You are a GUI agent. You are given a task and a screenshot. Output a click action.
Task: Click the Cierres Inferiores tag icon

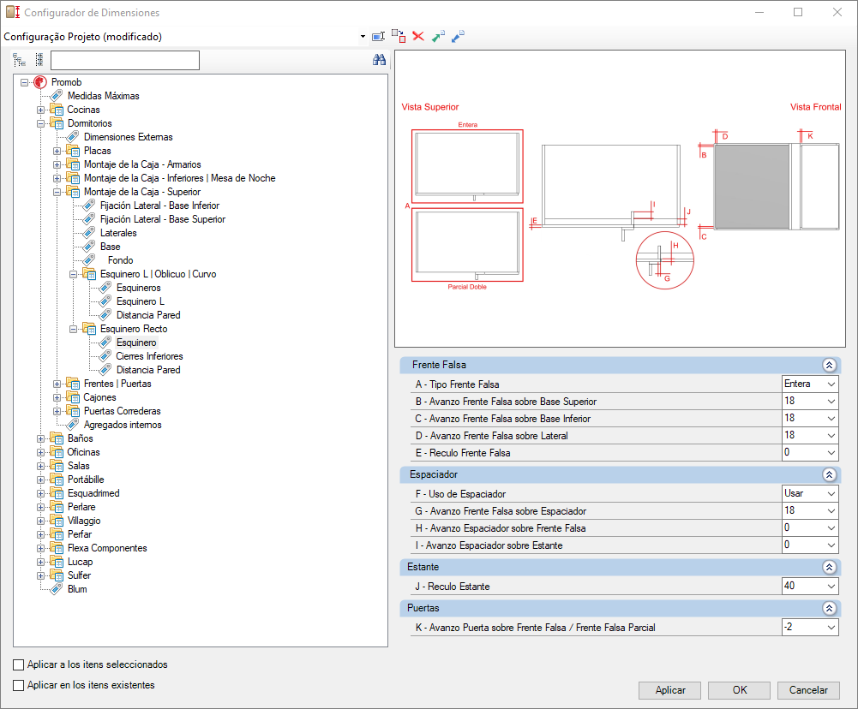[x=105, y=356]
